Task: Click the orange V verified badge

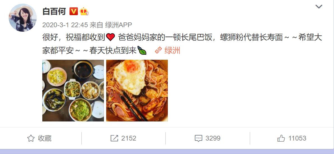Action: (73, 11)
